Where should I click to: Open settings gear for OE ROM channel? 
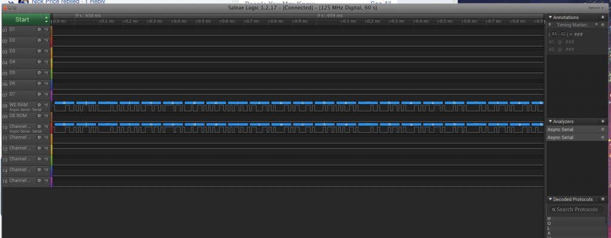pyautogui.click(x=39, y=116)
